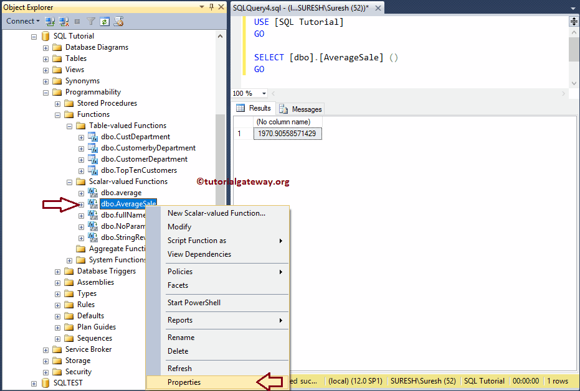Screen dimensions: 580x391
Task: Open the 100 % zoom dropdown
Action: [x=264, y=93]
